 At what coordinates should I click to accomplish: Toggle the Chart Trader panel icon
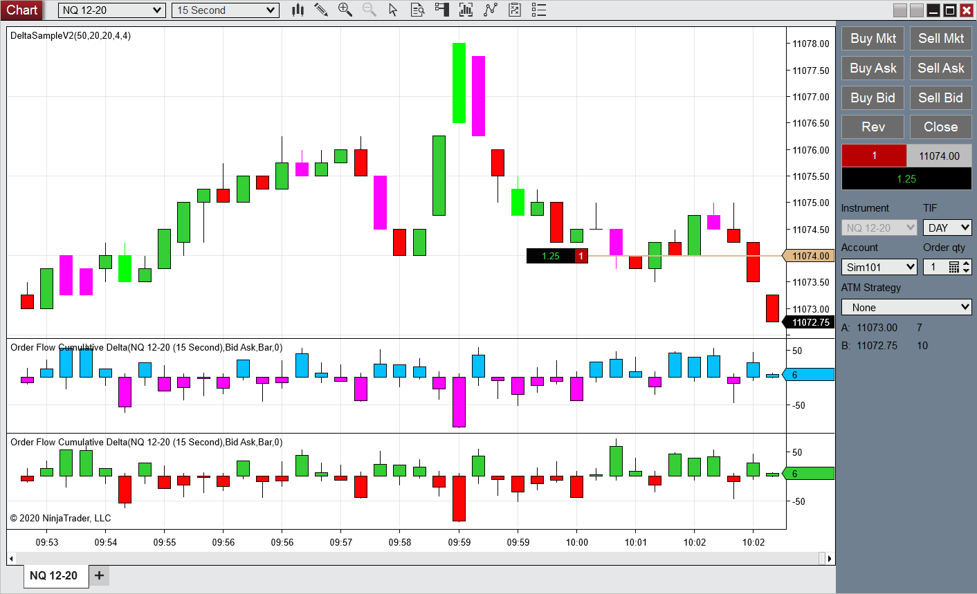click(441, 10)
